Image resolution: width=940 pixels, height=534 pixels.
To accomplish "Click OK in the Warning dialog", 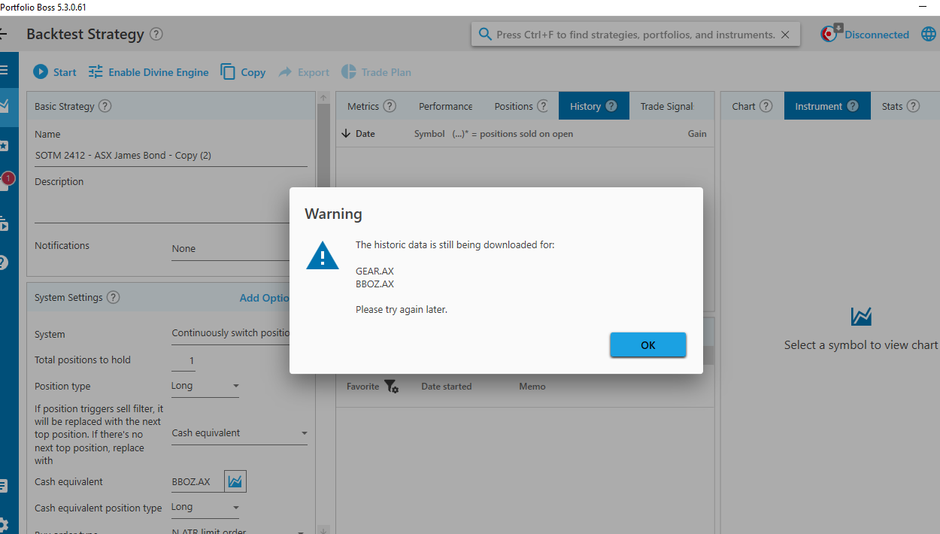I will coord(647,344).
